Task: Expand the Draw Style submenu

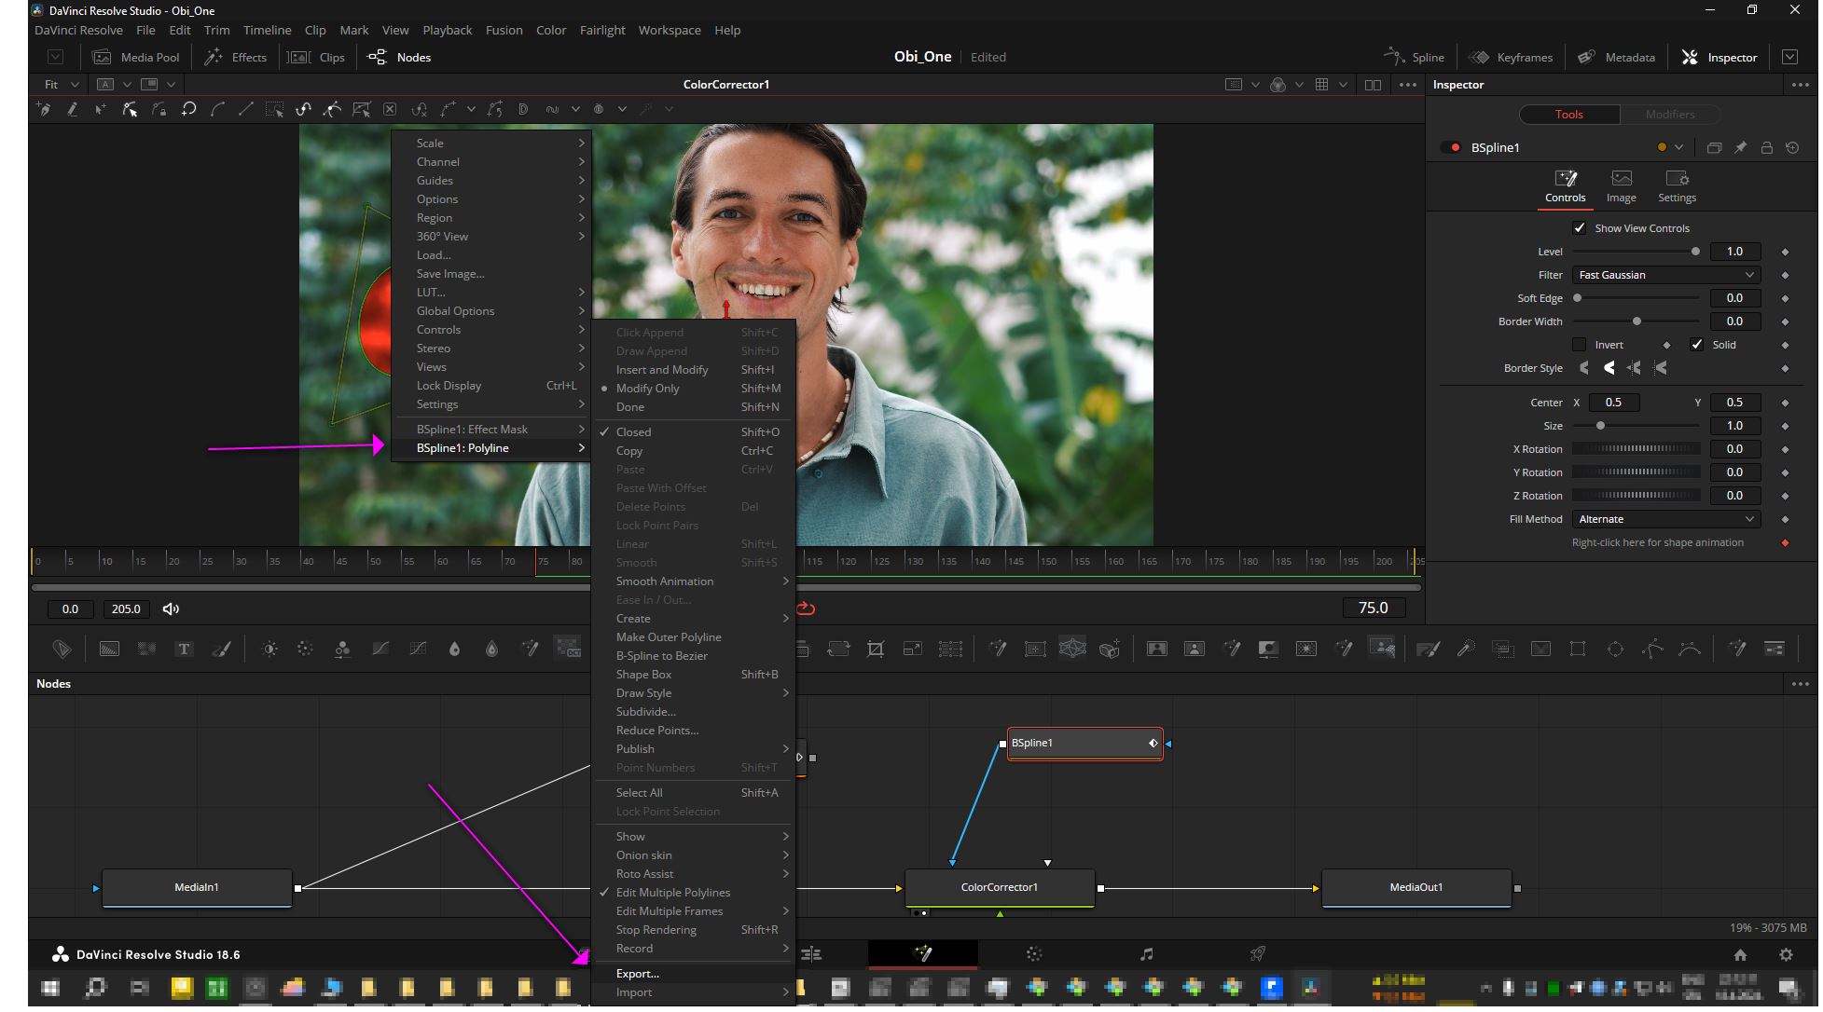Action: [693, 692]
